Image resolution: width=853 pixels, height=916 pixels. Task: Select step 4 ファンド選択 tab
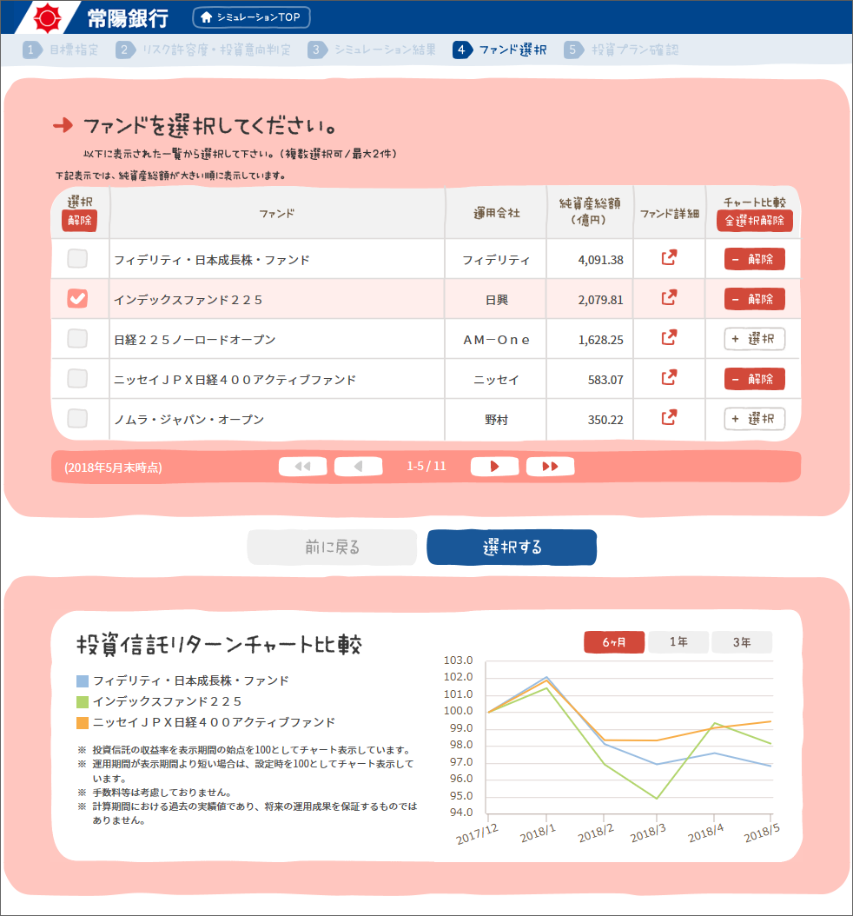pyautogui.click(x=499, y=50)
